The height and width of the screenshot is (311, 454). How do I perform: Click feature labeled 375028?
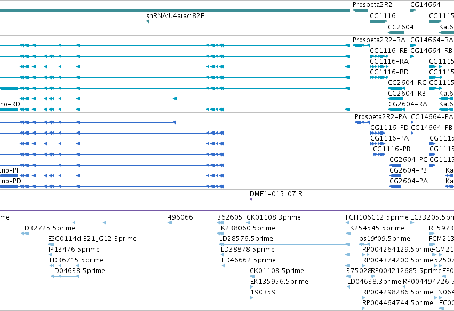tap(359, 271)
